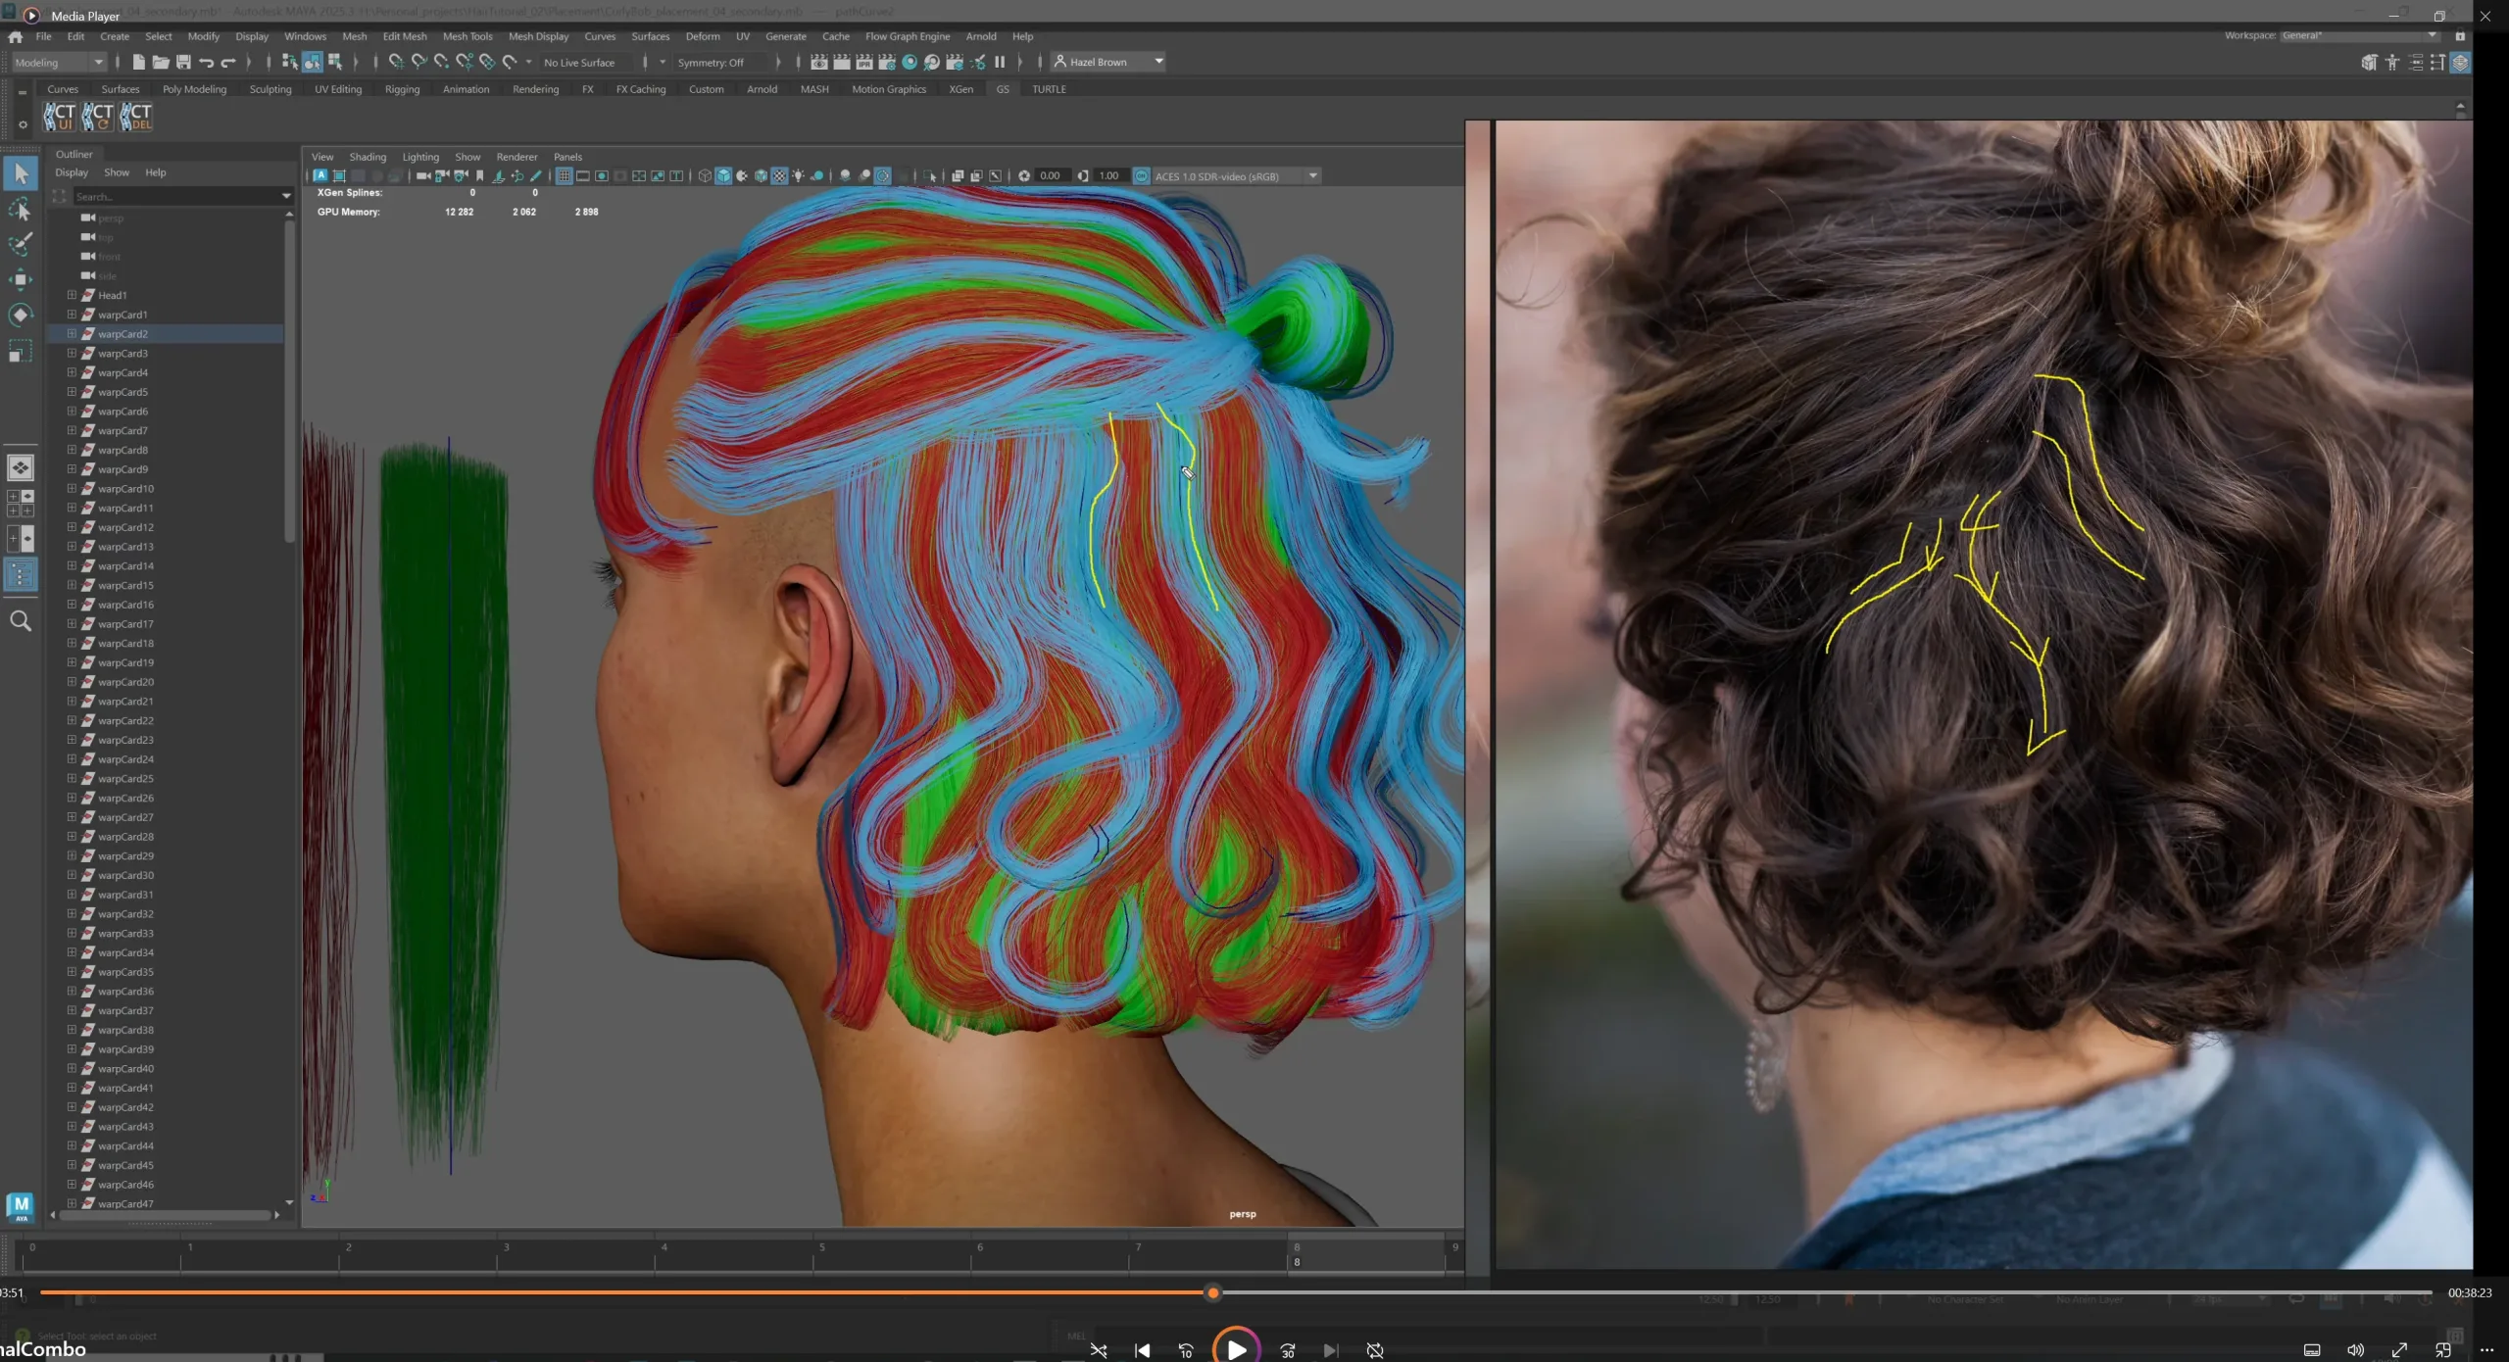Switch to the XGen shelf tab
The image size is (2509, 1362).
tap(961, 88)
